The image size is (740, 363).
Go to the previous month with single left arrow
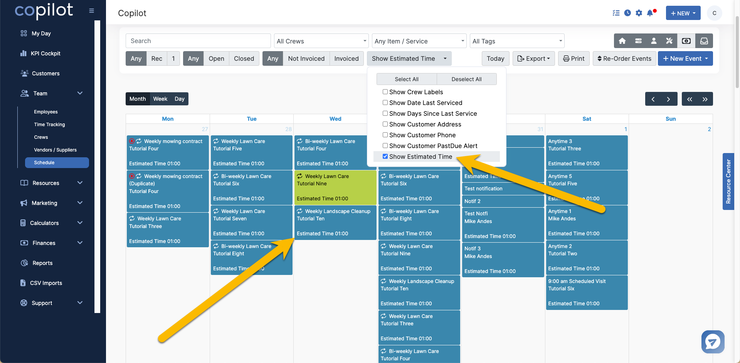point(653,99)
